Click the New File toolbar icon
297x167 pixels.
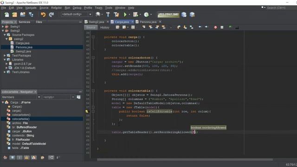(x=6, y=14)
